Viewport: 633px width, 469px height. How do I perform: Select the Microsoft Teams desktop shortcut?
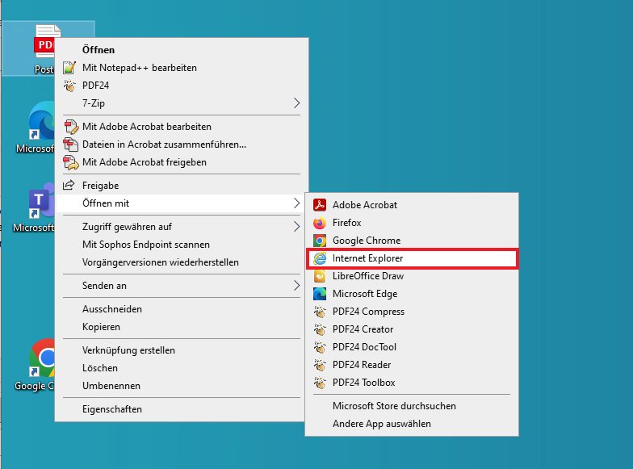click(x=39, y=205)
